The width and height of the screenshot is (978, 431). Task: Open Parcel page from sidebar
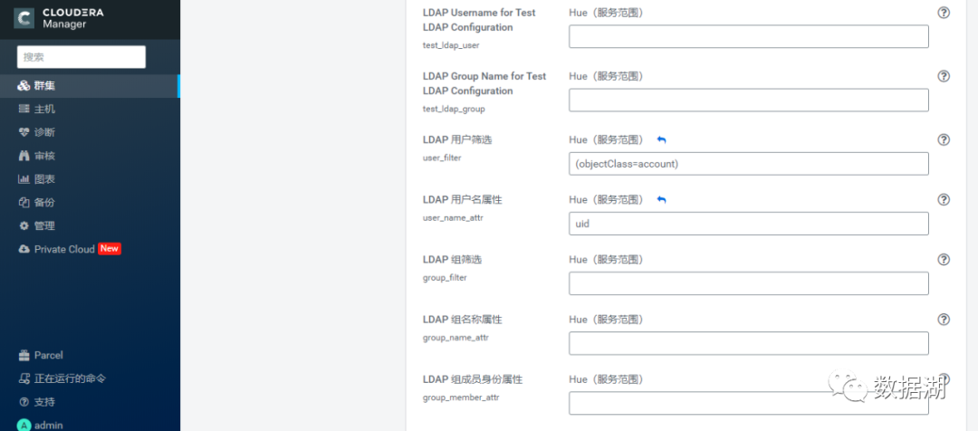pyautogui.click(x=48, y=355)
